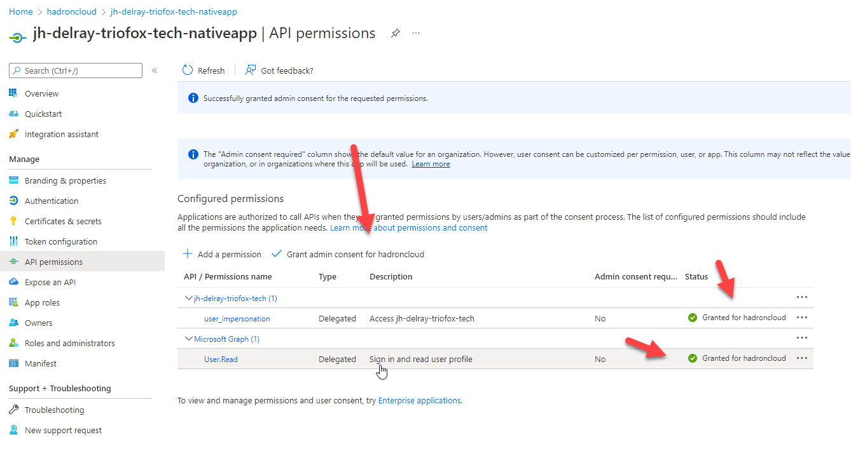Open ellipsis menu for jh-delray-triofox-tech group row
851x451 pixels.
802,297
